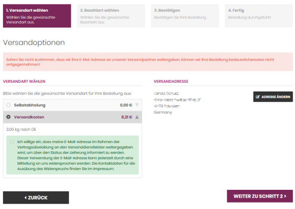Click the pencil icon on Adresse ändern
Image resolution: width=295 pixels, height=209 pixels.
click(258, 97)
